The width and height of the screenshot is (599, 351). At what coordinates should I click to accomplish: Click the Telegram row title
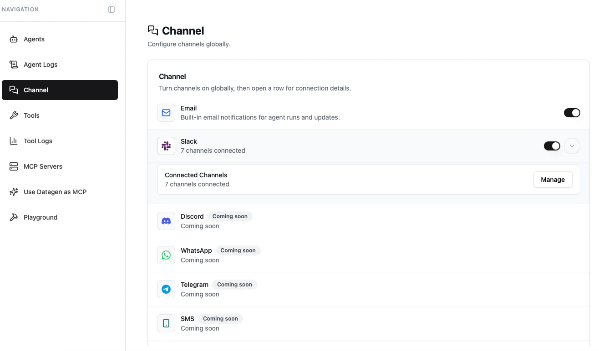(x=194, y=285)
